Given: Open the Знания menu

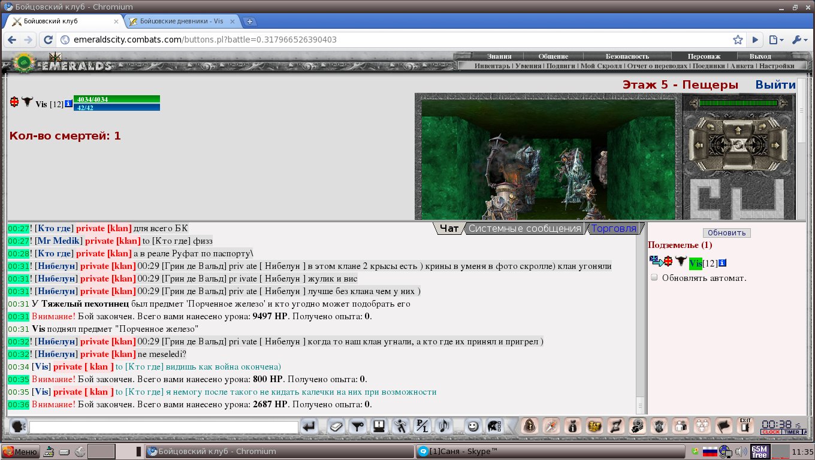Looking at the screenshot, I should 499,56.
